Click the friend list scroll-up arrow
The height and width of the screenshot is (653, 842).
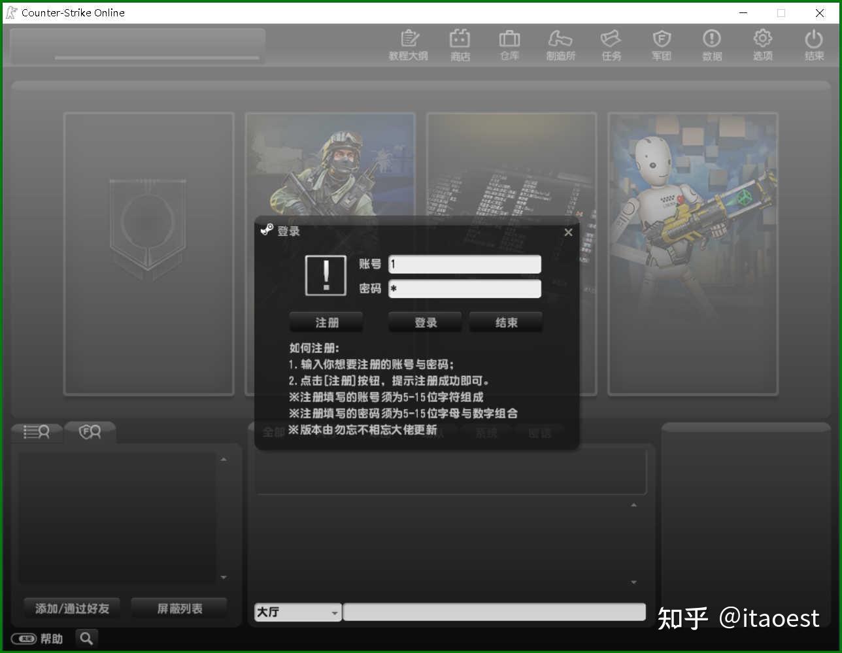click(x=224, y=458)
